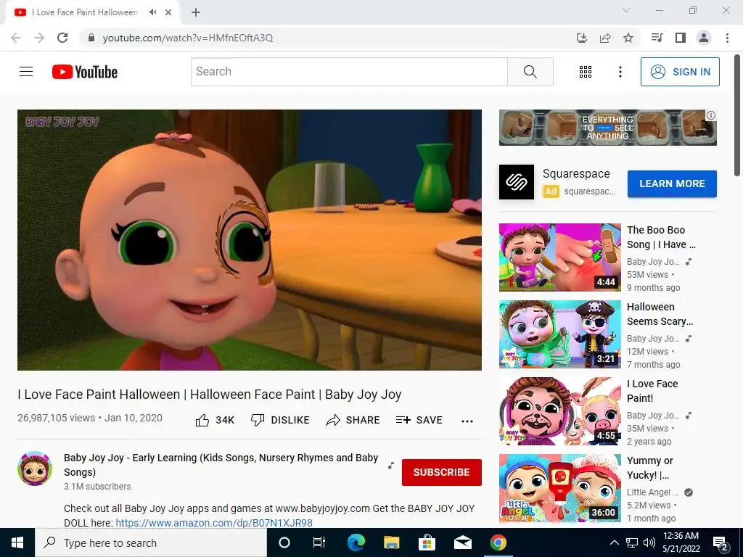The width and height of the screenshot is (743, 557).
Task: Dislike the video
Action: click(280, 420)
